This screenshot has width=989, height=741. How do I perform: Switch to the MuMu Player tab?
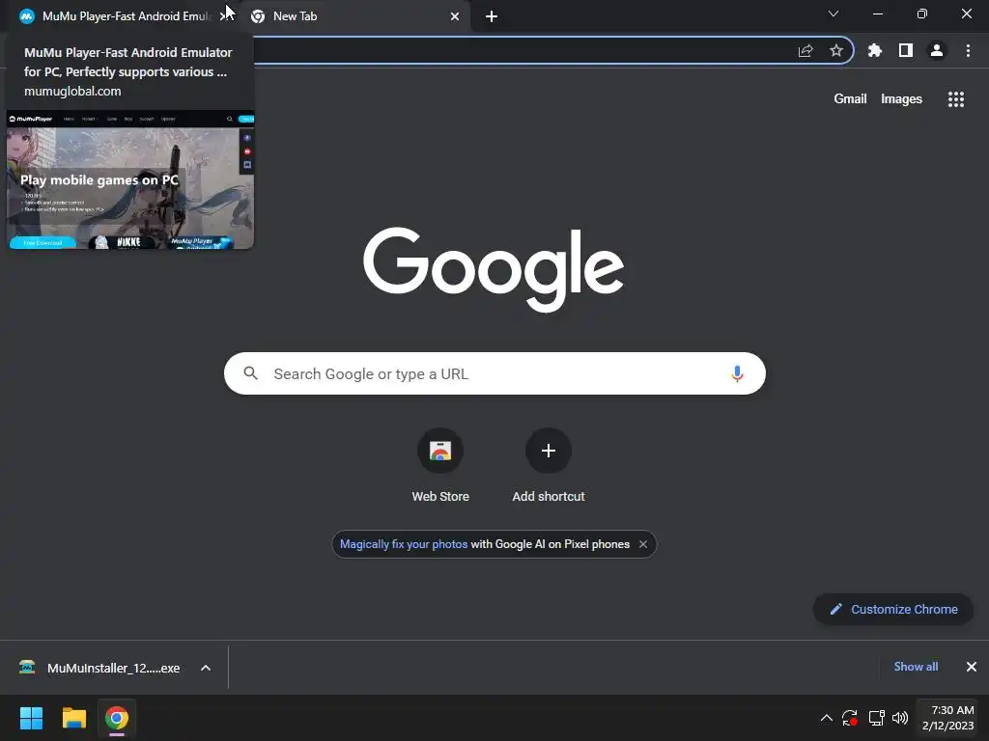point(120,16)
